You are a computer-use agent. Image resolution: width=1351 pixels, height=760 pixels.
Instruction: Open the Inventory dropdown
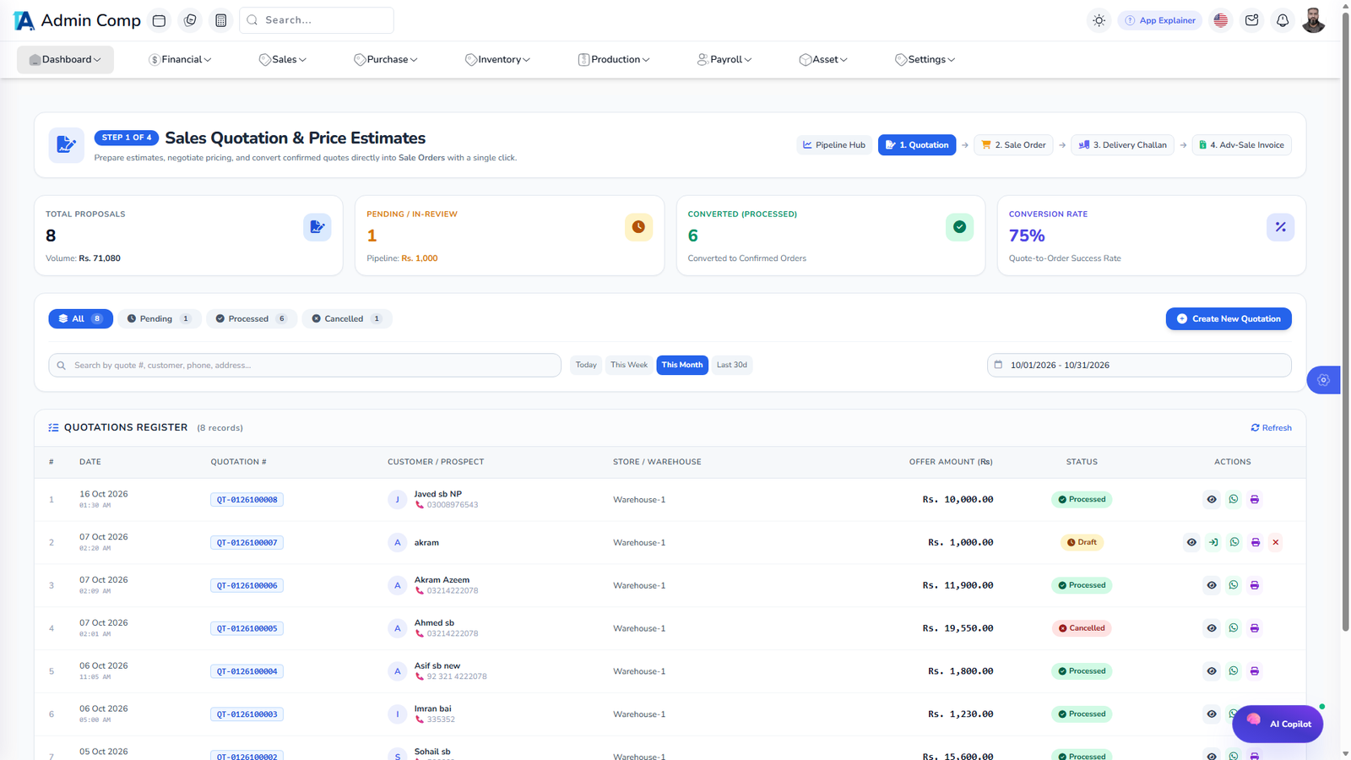497,60
